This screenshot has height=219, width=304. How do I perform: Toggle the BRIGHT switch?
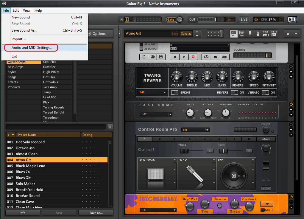(175, 93)
